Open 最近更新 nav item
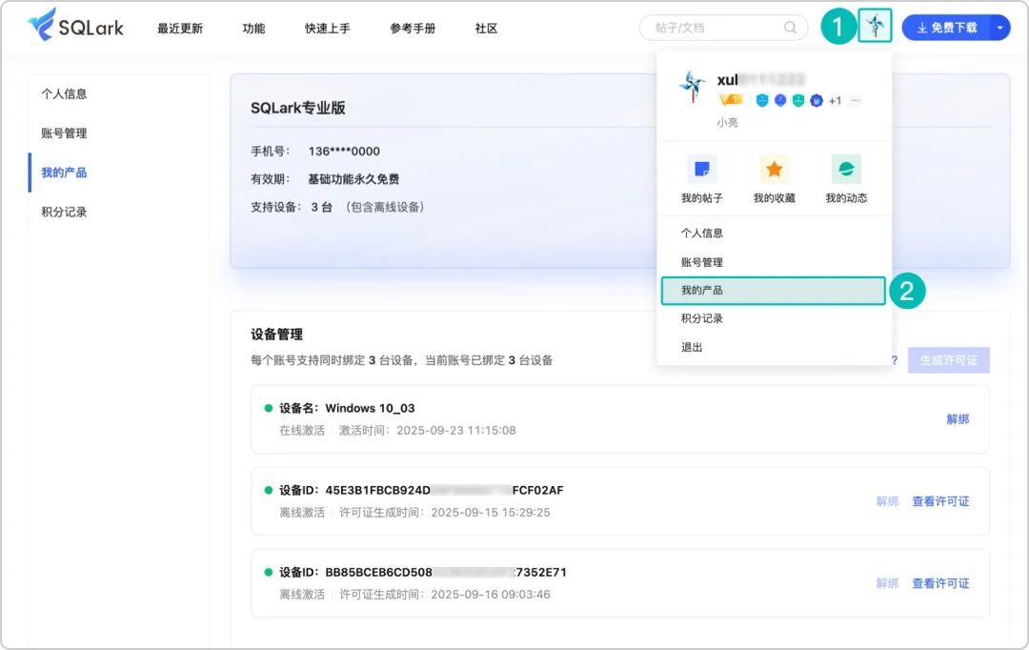 coord(180,29)
